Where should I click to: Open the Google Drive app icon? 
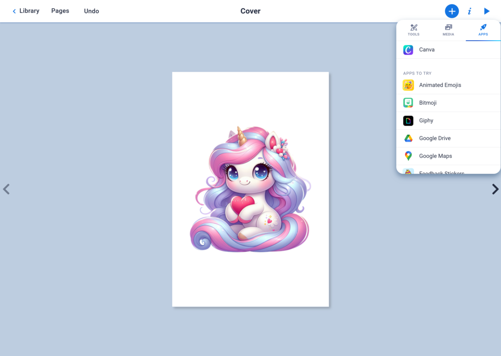[408, 138]
